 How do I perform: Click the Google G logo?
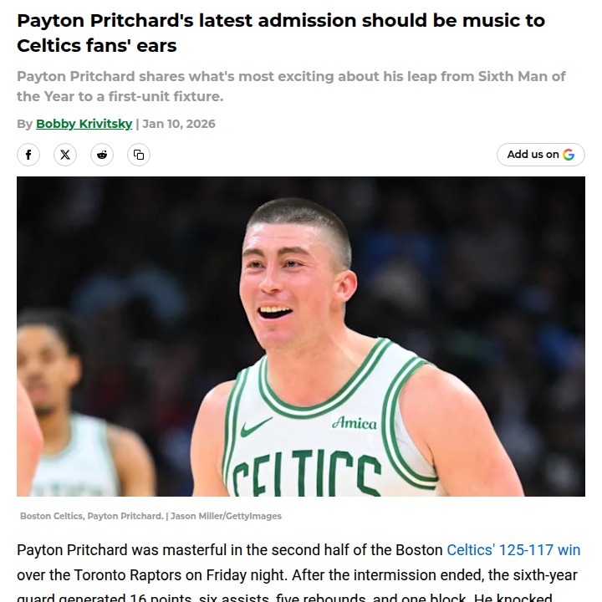(569, 155)
